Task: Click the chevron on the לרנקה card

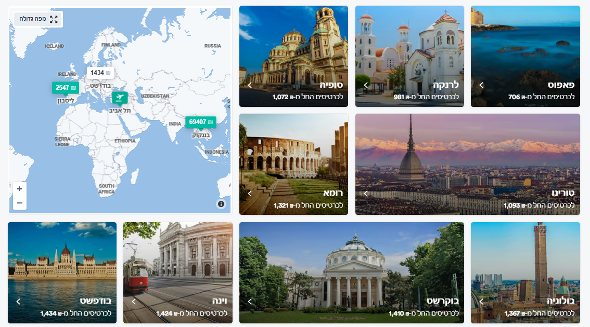Action: (x=366, y=85)
